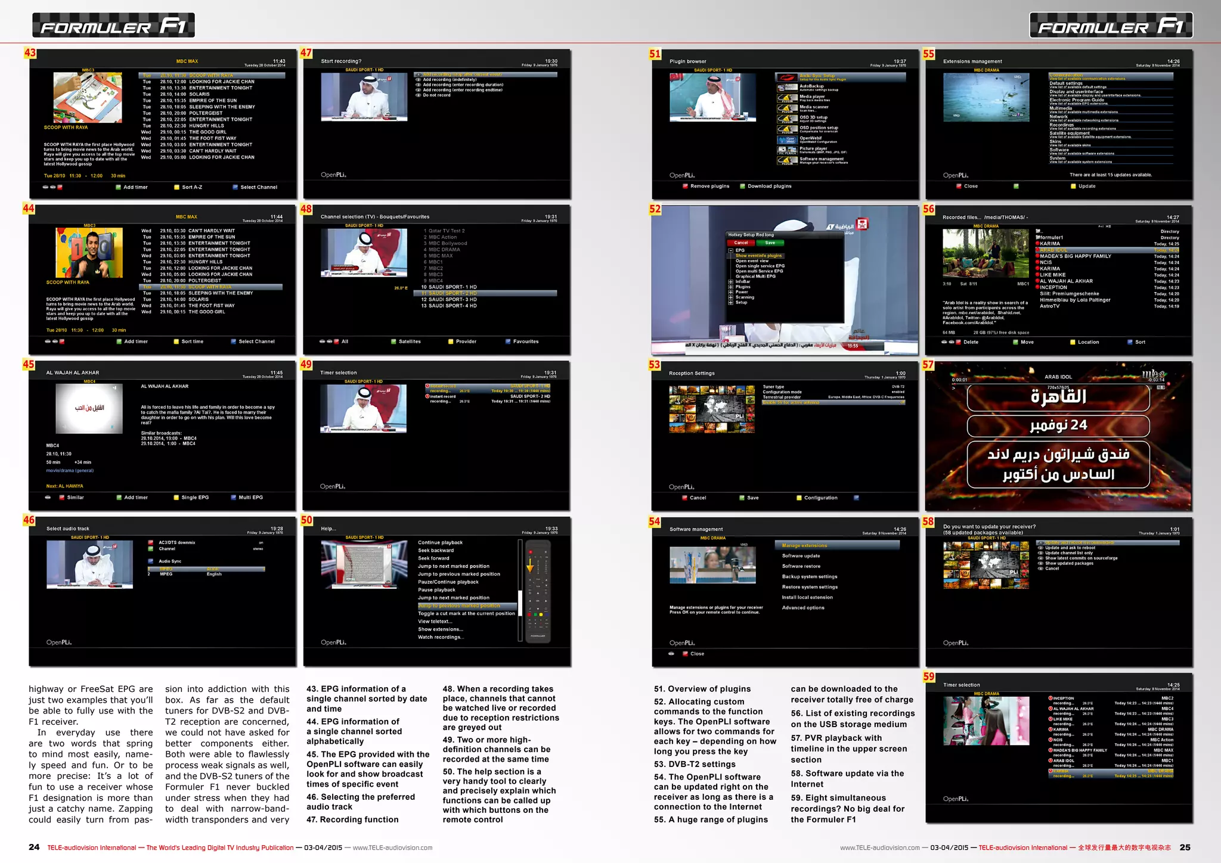Select 'Open single service EPG' in Hotkey Setup
Screen dimensions: 1221x863
760,266
